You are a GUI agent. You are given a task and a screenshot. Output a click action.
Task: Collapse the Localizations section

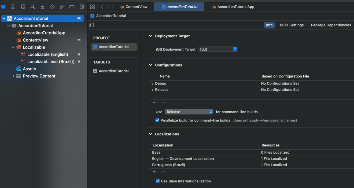point(150,134)
